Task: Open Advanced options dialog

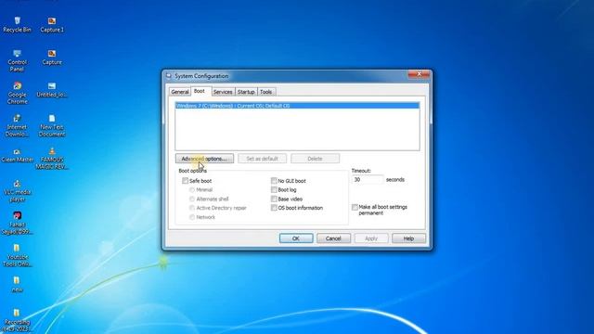Action: (204, 159)
